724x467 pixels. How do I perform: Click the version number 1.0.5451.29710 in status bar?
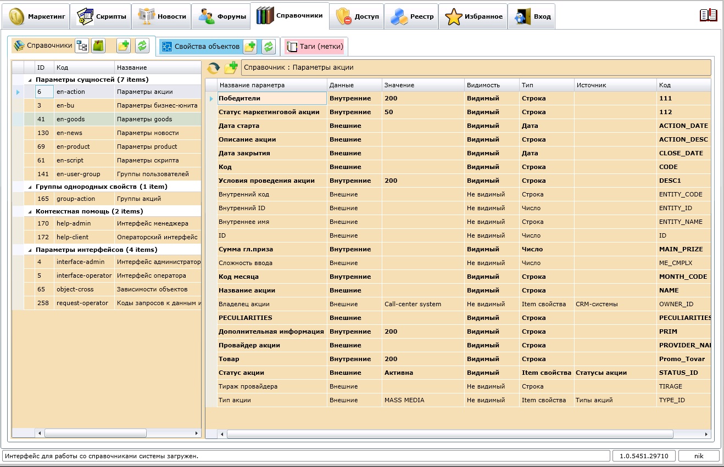(x=644, y=456)
